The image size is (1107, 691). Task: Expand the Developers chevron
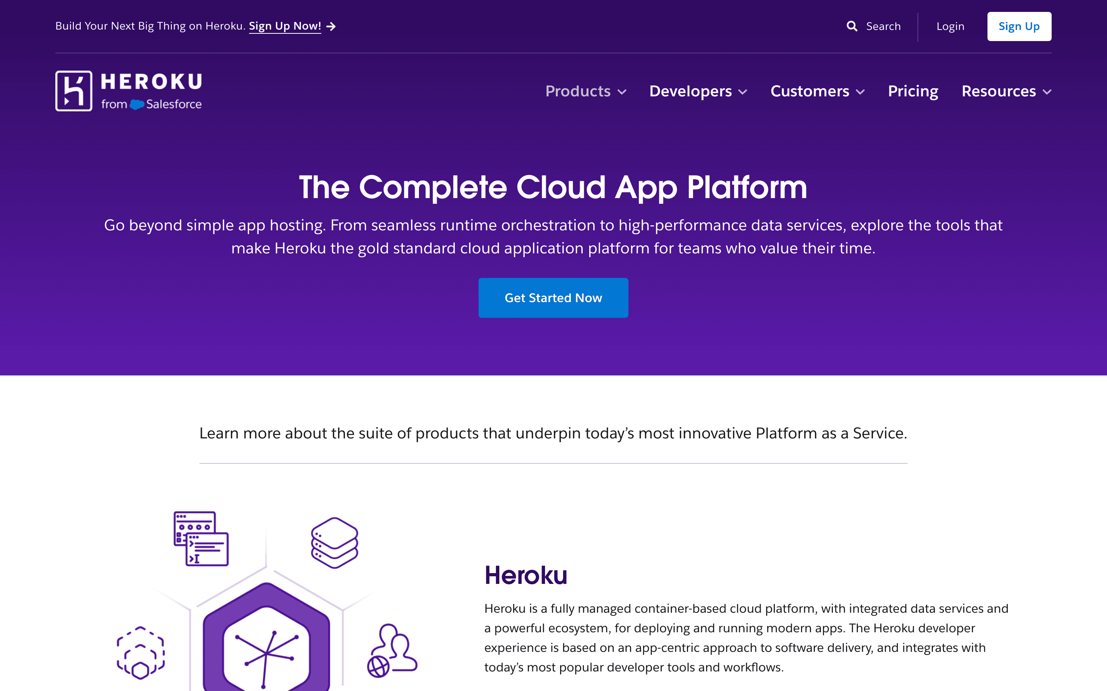tap(743, 92)
